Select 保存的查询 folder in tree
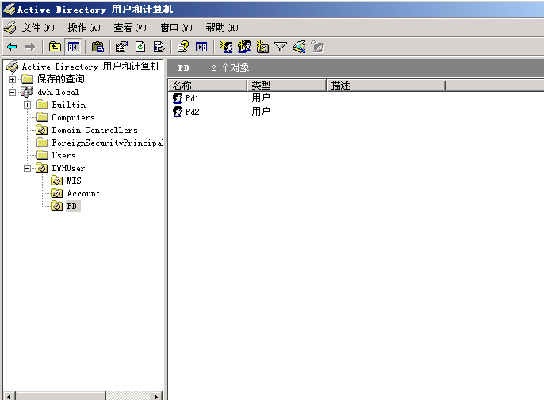Screen dimensions: 544x400 coord(61,79)
